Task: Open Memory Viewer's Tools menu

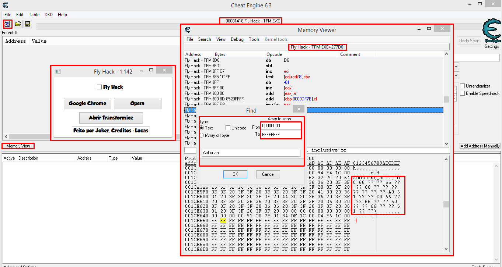Action: pos(254,39)
